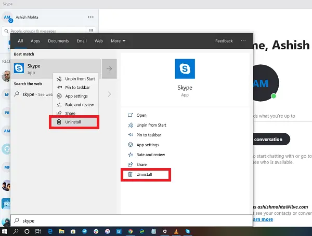This screenshot has width=312, height=236.
Task: Click the start conversation button in Skype
Action: [x=271, y=139]
